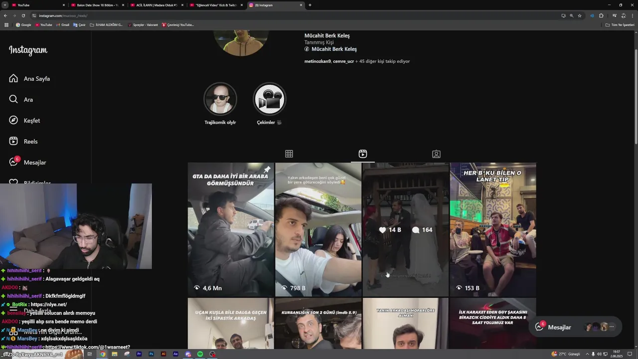638x359 pixels.
Task: Open Illustrator from the taskbar
Action: click(x=163, y=354)
